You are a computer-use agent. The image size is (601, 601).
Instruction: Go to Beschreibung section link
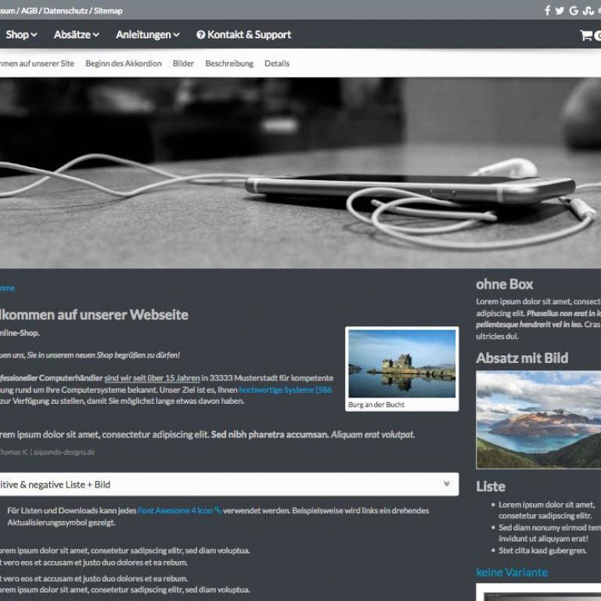(229, 63)
